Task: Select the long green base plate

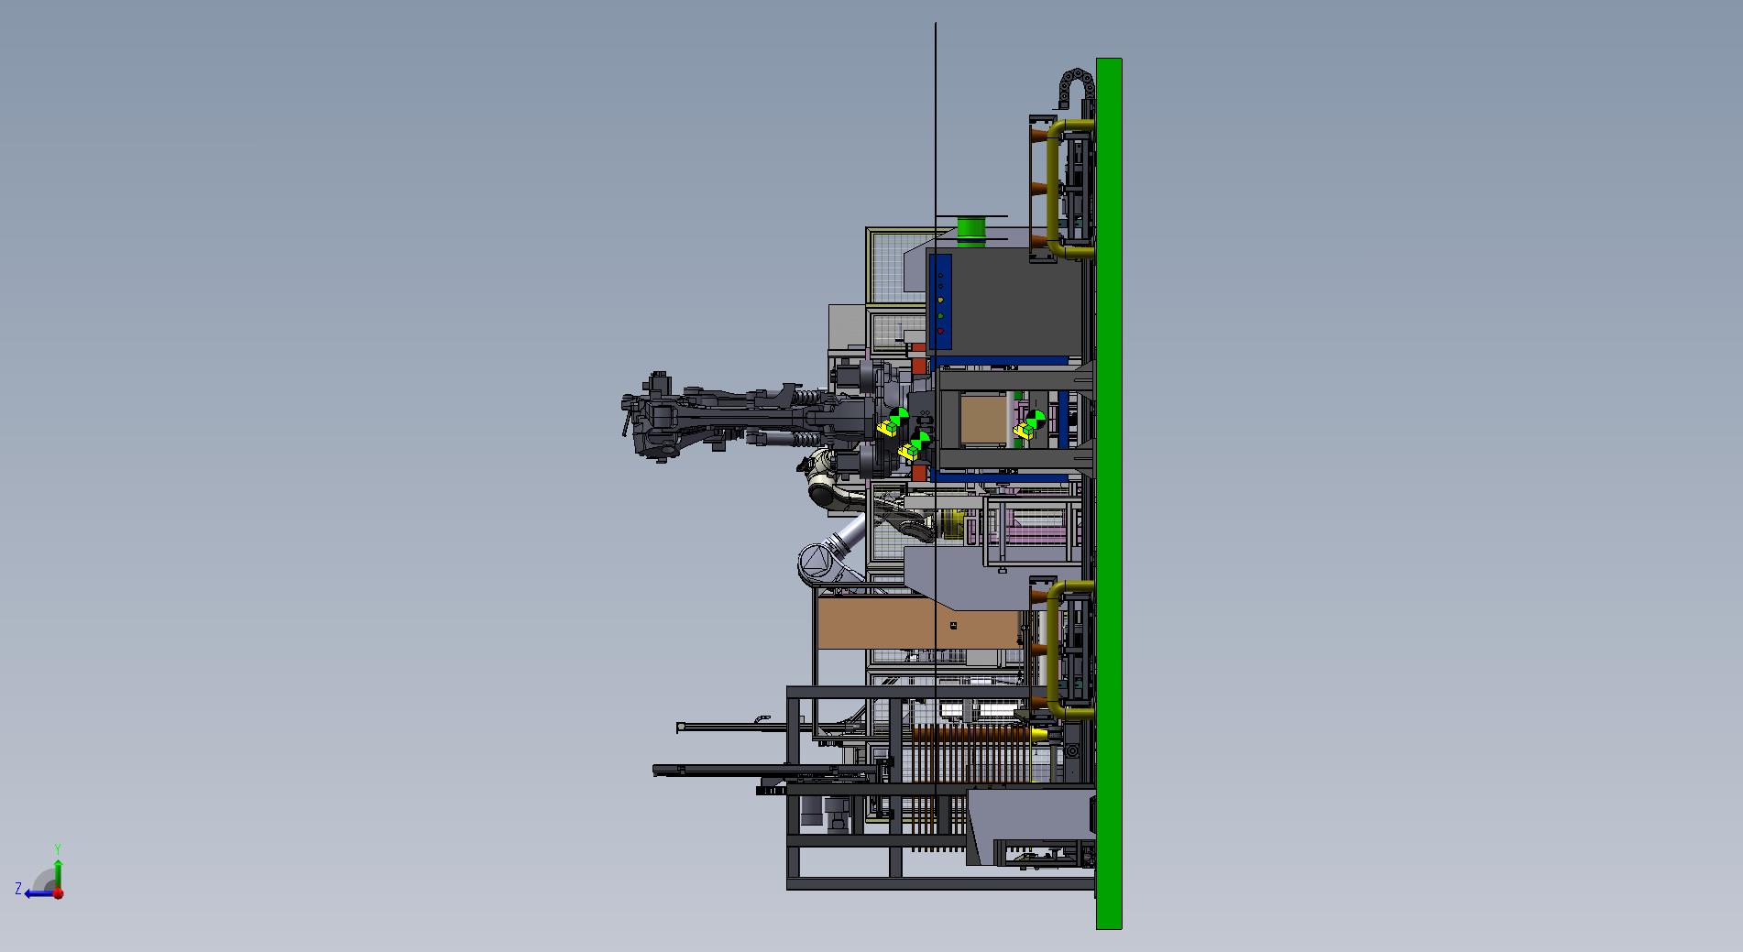Action: click(x=1109, y=494)
